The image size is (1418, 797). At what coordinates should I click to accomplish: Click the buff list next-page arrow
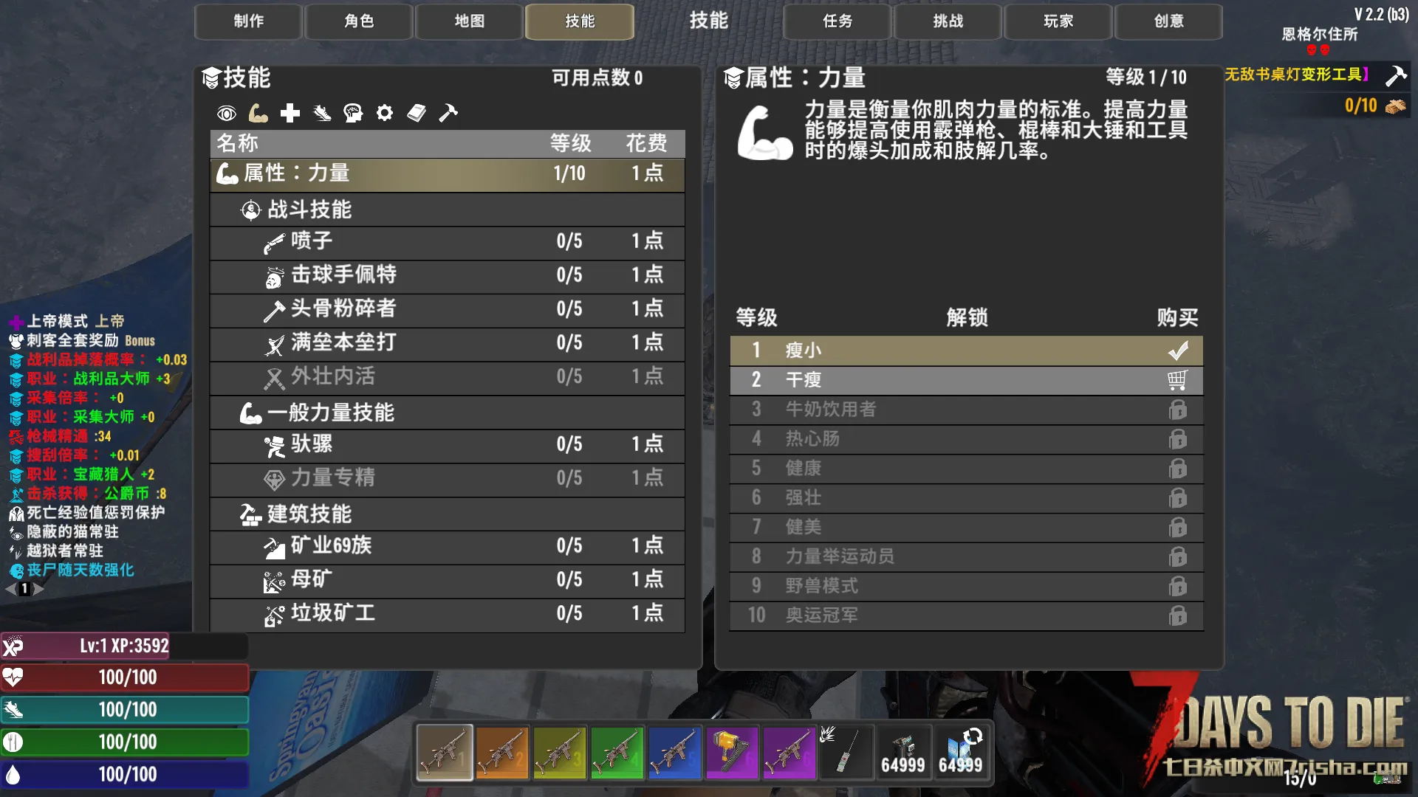pos(39,589)
